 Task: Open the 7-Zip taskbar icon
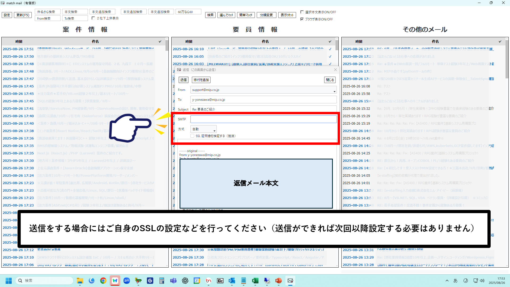click(220, 281)
